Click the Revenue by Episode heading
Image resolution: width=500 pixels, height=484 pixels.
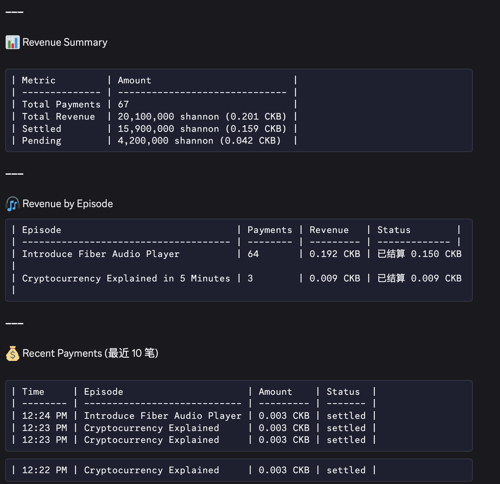click(x=68, y=204)
